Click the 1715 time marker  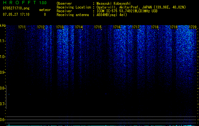click(x=98, y=27)
